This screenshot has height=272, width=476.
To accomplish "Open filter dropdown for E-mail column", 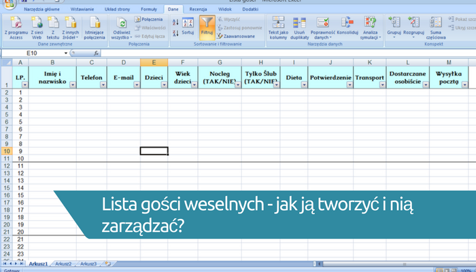I will coord(137,85).
